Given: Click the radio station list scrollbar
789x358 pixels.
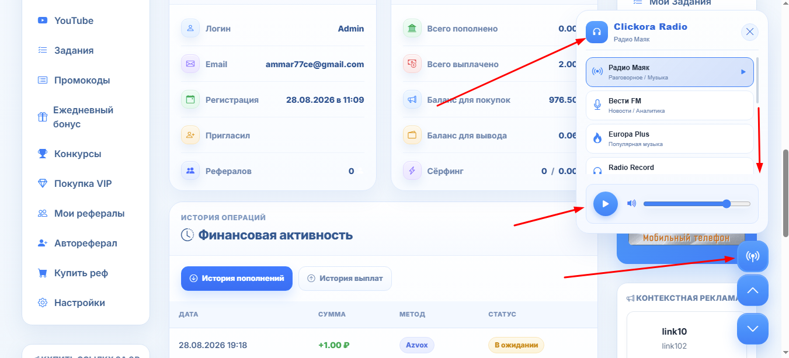Looking at the screenshot, I should click(757, 80).
